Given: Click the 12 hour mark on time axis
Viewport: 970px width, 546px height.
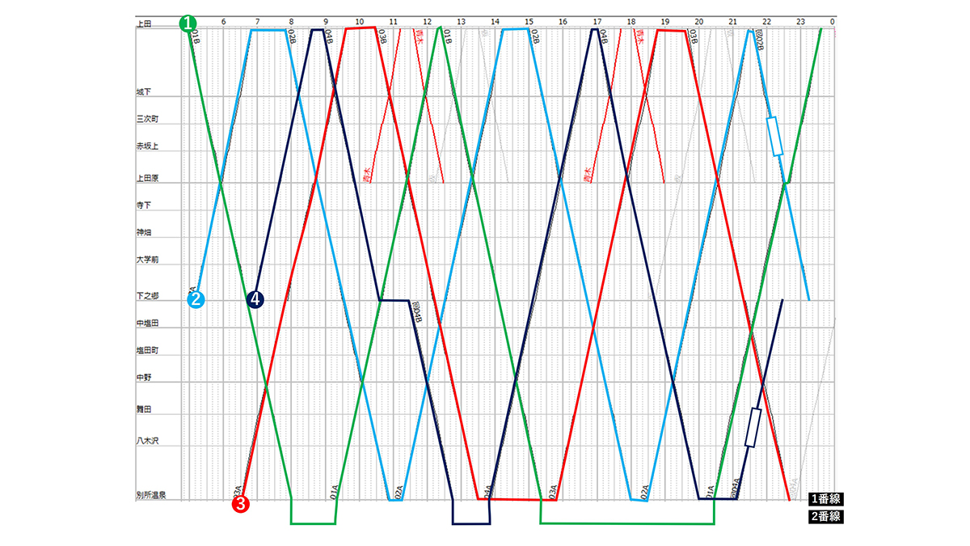Looking at the screenshot, I should pyautogui.click(x=427, y=20).
